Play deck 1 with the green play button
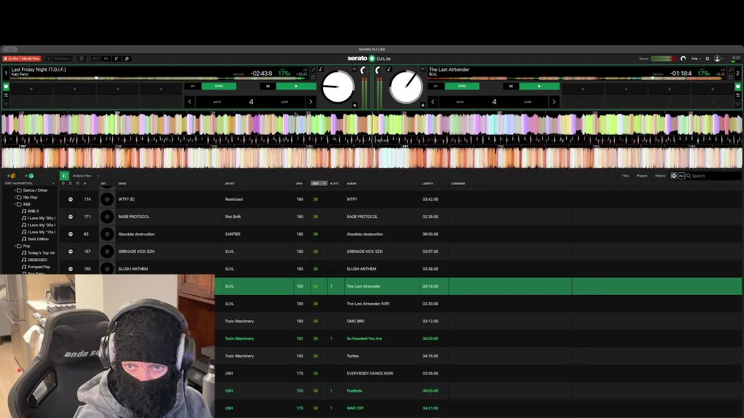The width and height of the screenshot is (744, 418). tap(296, 86)
